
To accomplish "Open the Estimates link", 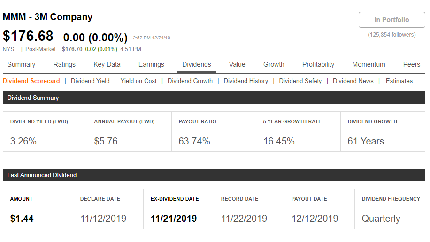I will click(399, 81).
